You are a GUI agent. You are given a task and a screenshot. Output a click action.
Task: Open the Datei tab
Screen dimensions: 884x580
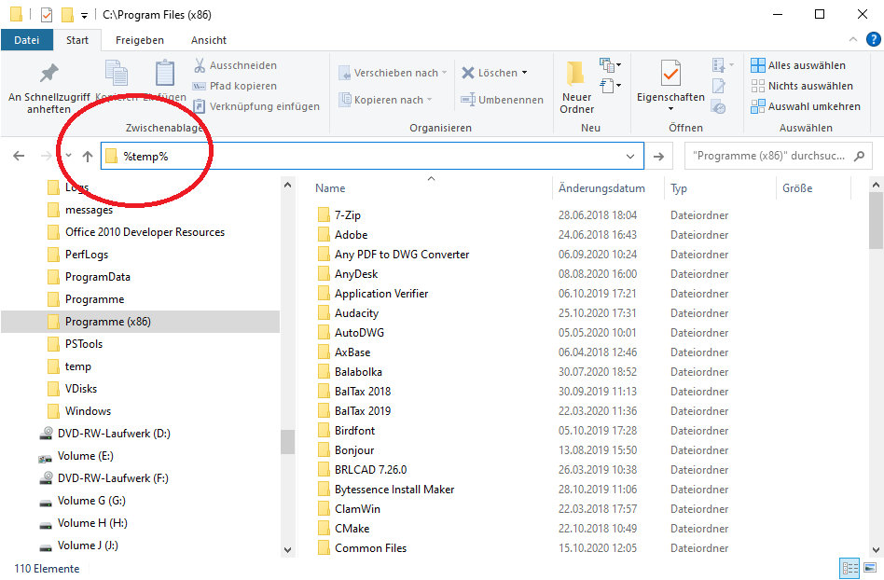[27, 40]
